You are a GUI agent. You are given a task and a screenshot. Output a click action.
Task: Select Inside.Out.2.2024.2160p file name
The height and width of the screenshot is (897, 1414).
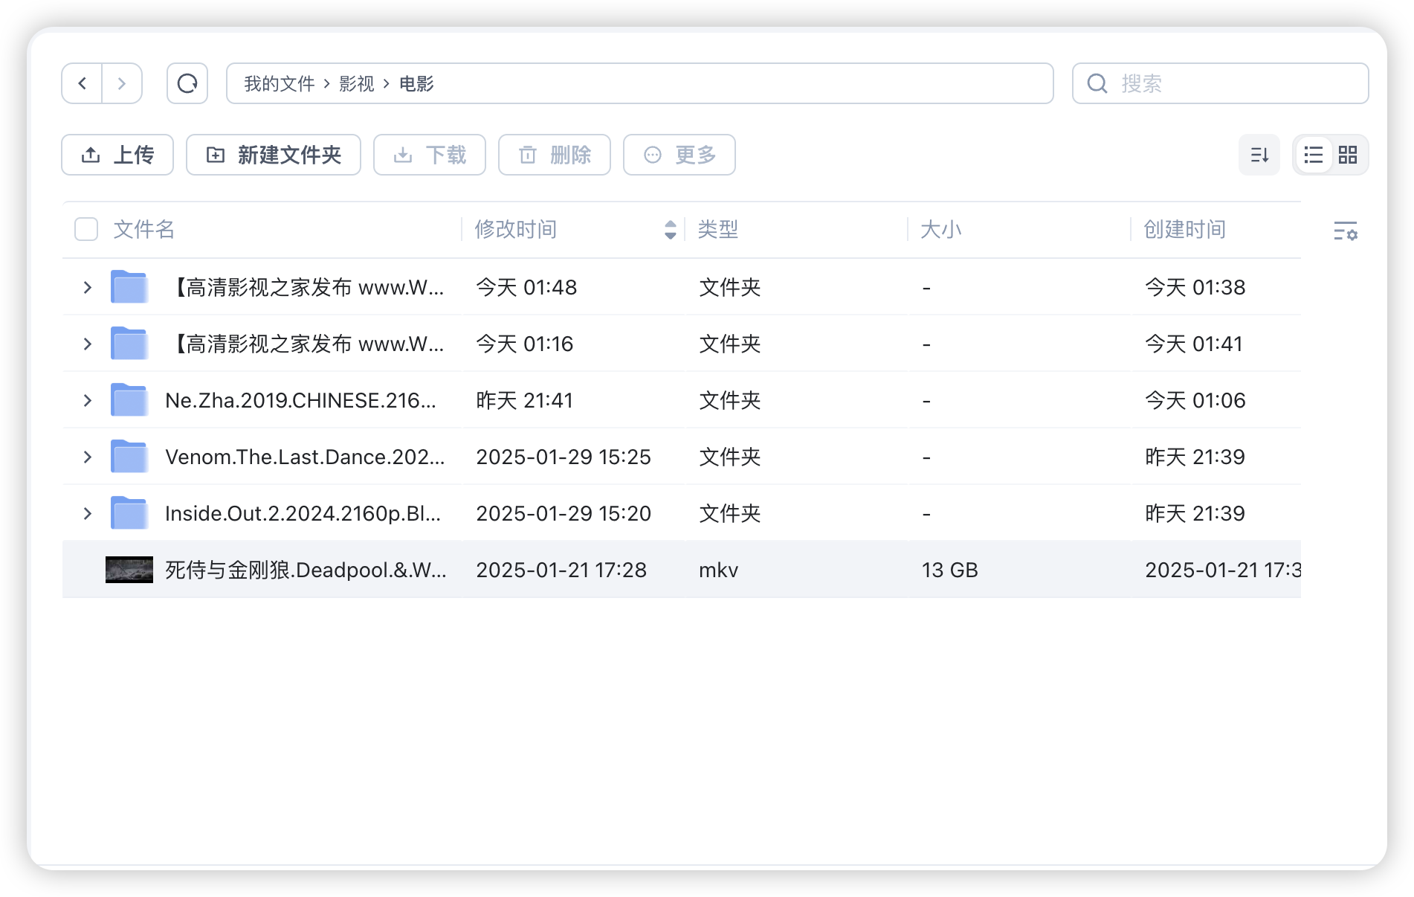point(303,513)
